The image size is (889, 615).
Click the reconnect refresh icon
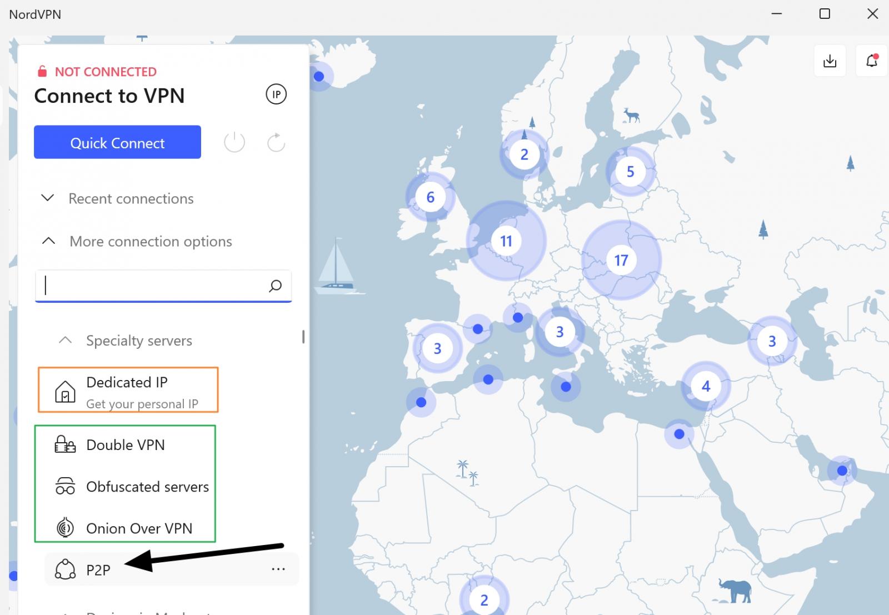point(276,142)
